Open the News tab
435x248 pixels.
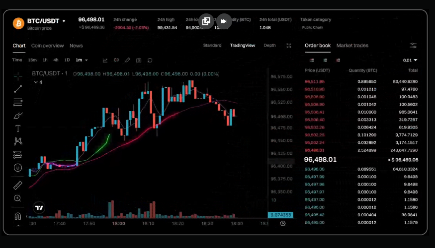pos(76,46)
